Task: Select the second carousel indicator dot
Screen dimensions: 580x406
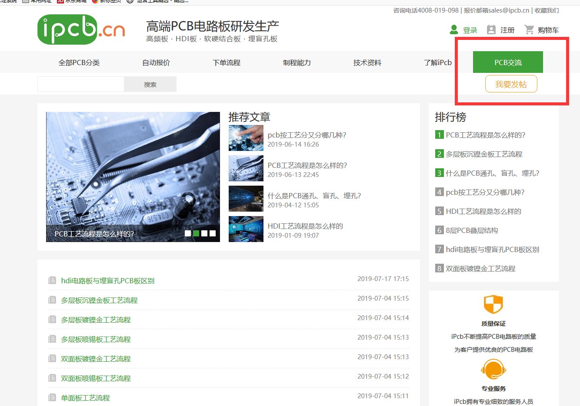Action: pos(196,233)
